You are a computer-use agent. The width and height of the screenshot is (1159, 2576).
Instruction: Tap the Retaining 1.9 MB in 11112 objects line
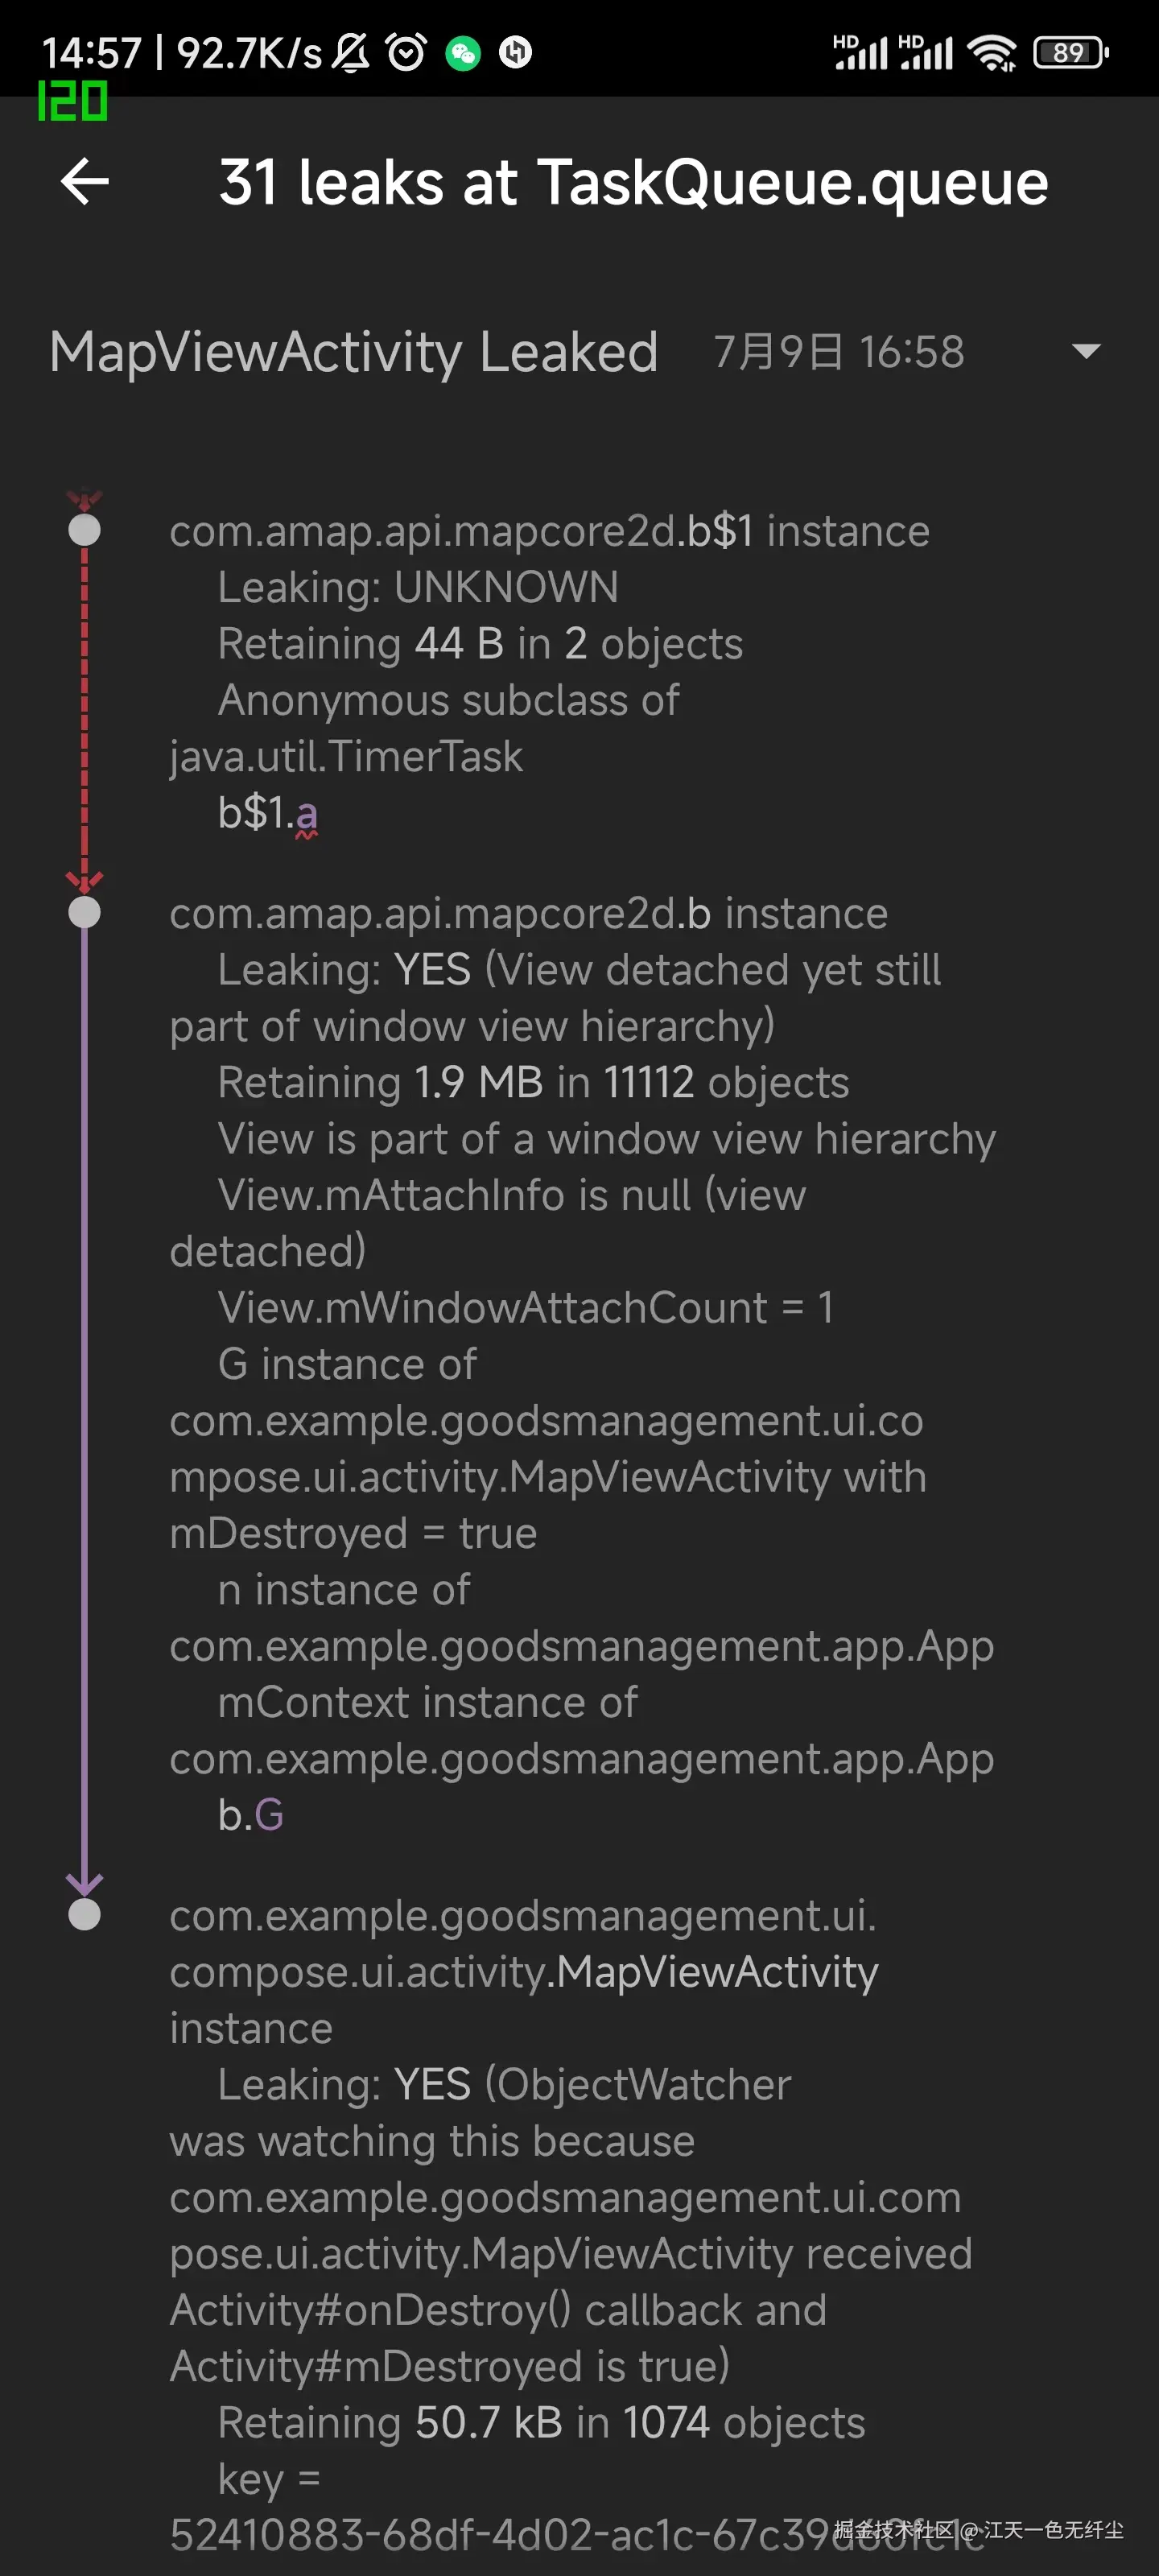(533, 1082)
